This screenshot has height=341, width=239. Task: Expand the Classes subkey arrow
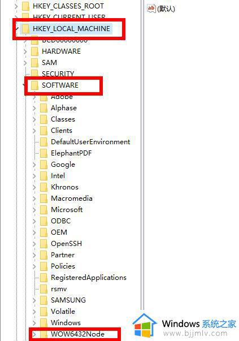pos(34,119)
